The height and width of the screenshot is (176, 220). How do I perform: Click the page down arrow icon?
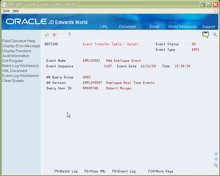click(216, 159)
